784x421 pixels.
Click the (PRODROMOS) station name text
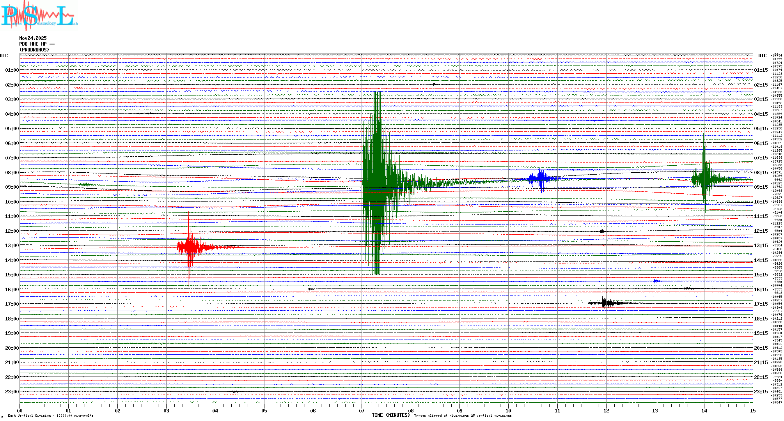(x=34, y=50)
